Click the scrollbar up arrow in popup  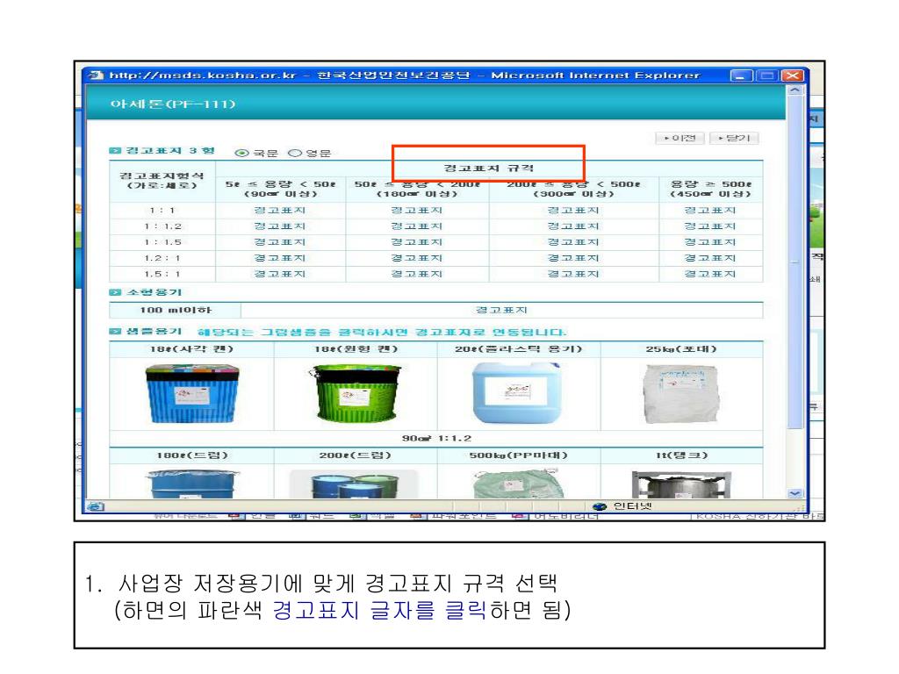pyautogui.click(x=795, y=90)
